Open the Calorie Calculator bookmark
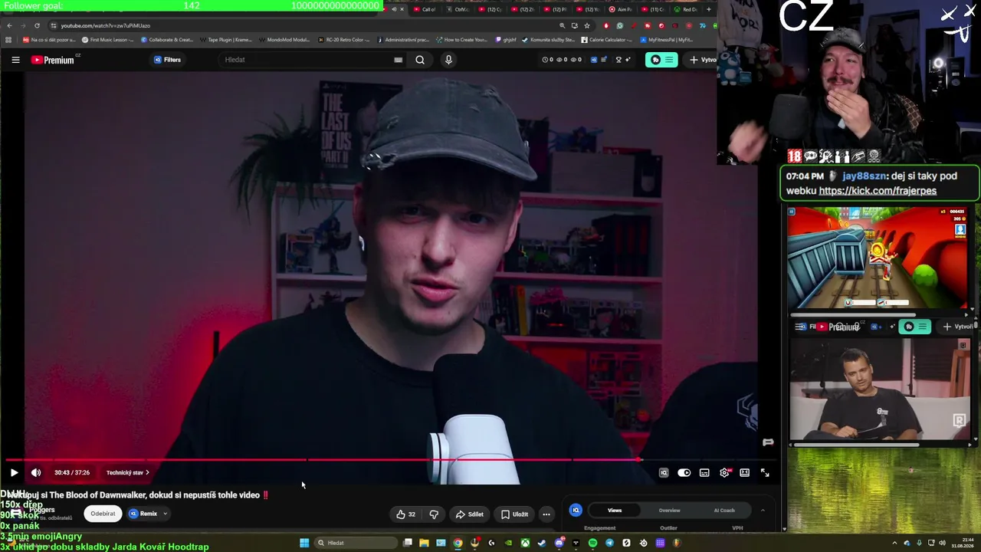The image size is (981, 552). point(607,40)
